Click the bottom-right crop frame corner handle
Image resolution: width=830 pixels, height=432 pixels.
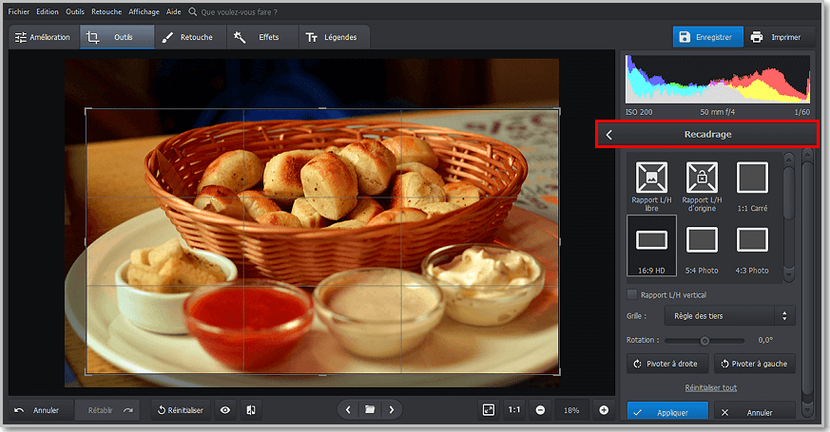[x=559, y=373]
